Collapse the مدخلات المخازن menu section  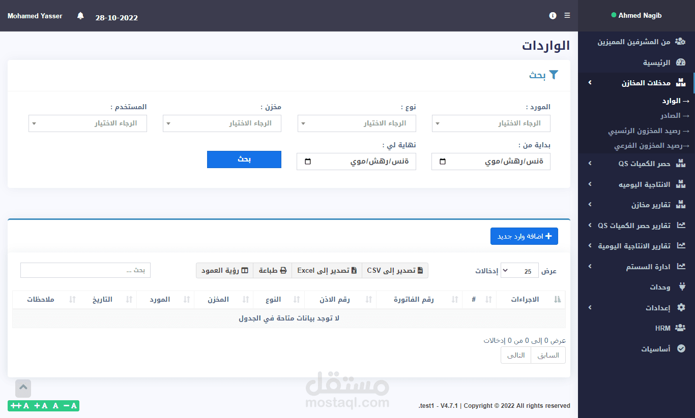click(636, 83)
